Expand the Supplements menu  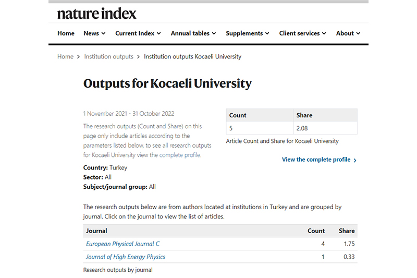[248, 33]
